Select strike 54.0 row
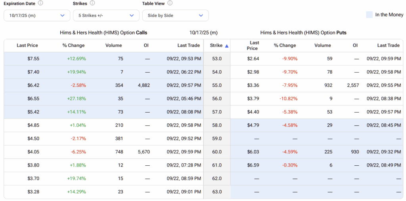The width and height of the screenshot is (406, 201). (203, 72)
